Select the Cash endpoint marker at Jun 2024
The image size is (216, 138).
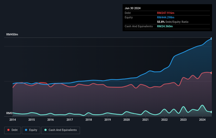[x=212, y=112]
